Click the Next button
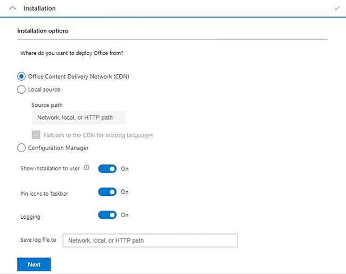This screenshot has height=274, width=346. click(34, 264)
